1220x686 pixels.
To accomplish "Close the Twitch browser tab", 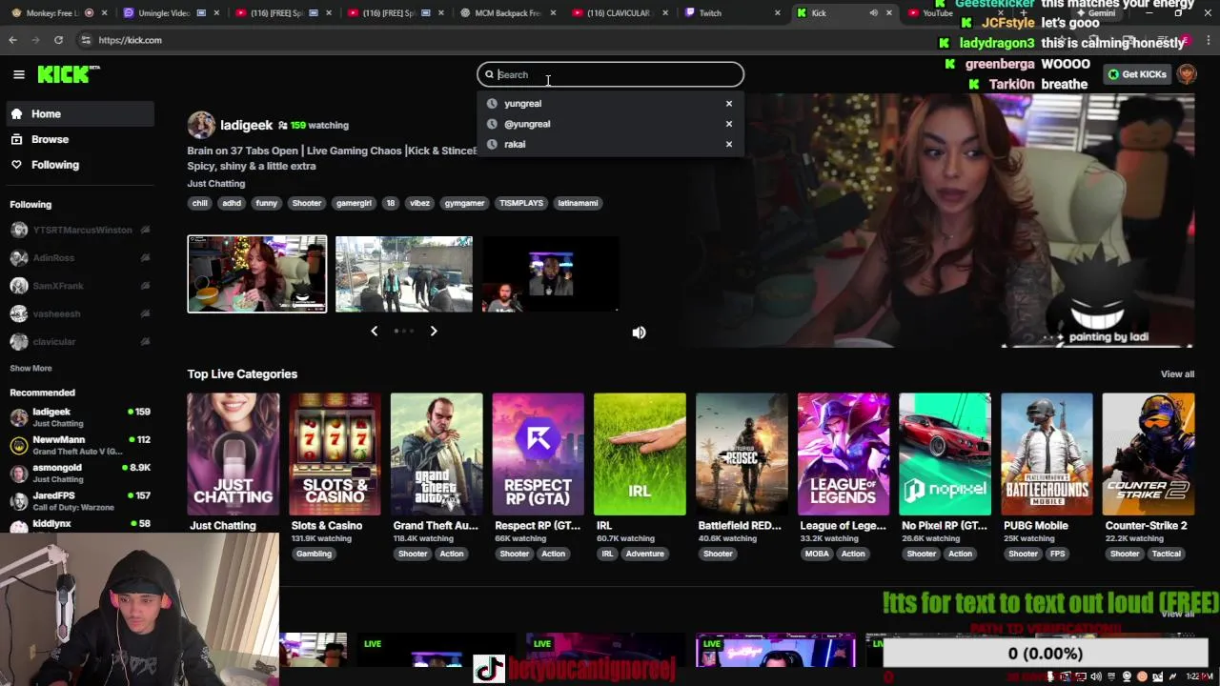I will coord(778,13).
